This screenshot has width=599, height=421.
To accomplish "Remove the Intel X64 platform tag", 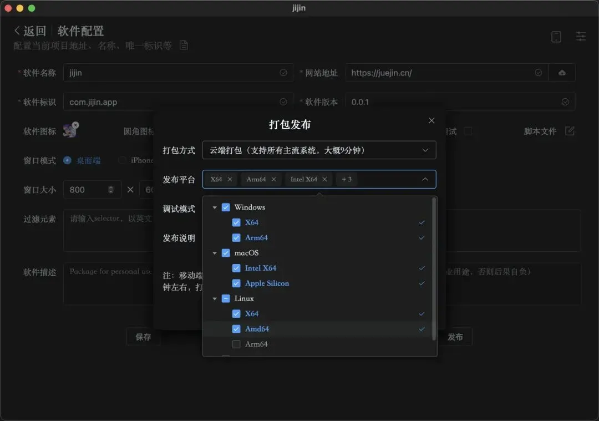I will (x=324, y=179).
